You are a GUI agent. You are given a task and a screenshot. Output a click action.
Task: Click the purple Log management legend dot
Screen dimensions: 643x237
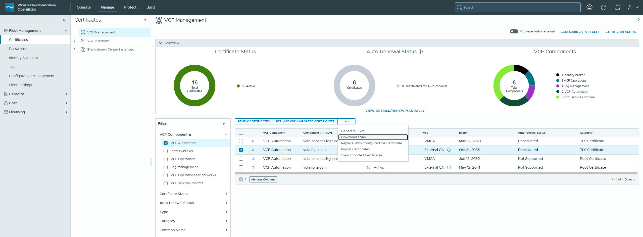tap(558, 86)
